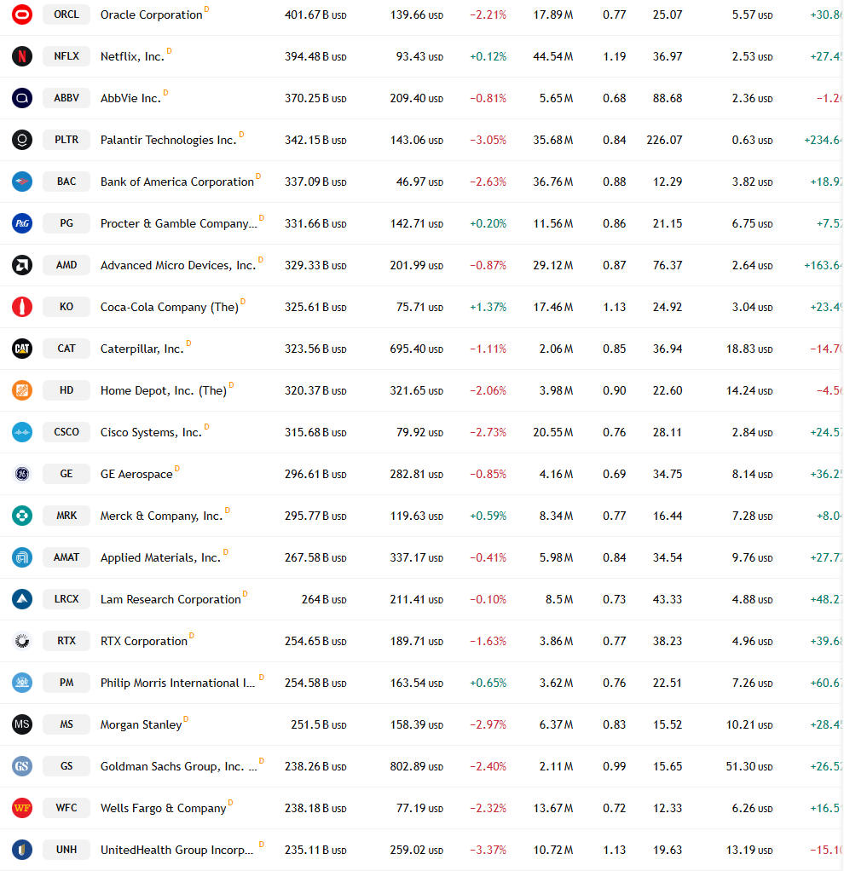The image size is (844, 871).
Task: Click Oracle market cap 401.67 B USD
Action: pos(315,15)
